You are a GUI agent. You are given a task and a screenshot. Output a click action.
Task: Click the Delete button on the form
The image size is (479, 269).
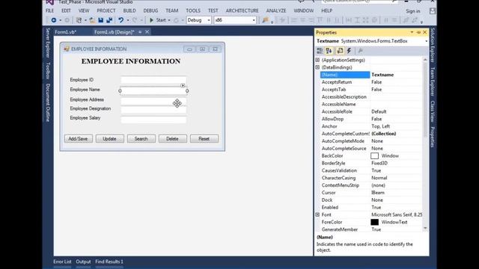click(x=173, y=139)
